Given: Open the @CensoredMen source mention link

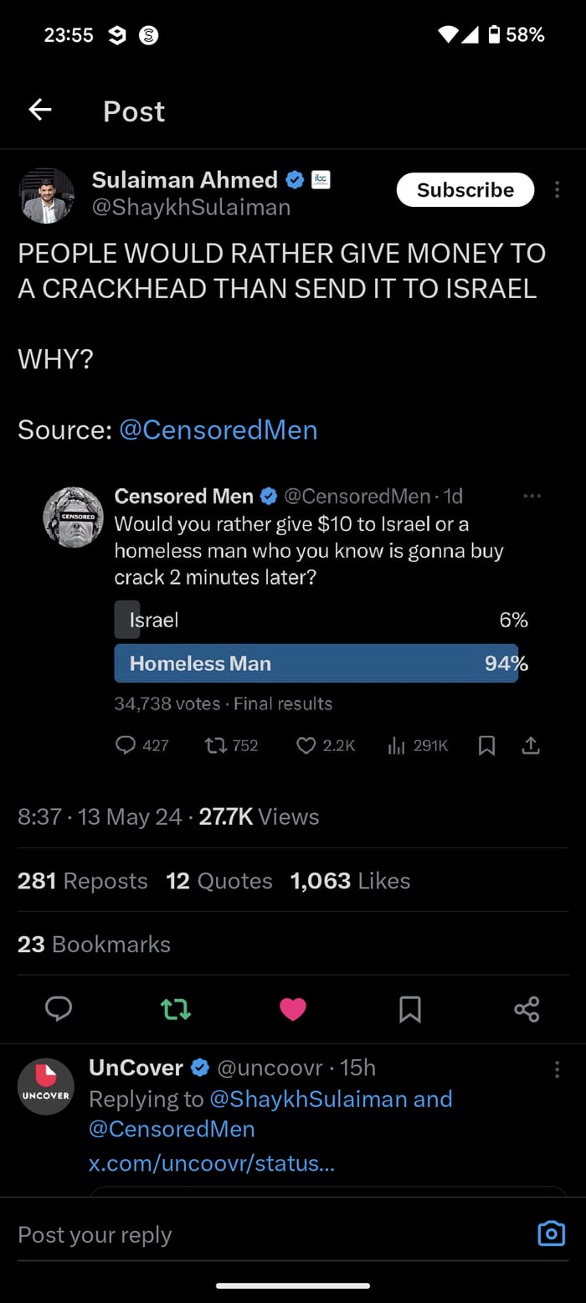Looking at the screenshot, I should [x=218, y=430].
